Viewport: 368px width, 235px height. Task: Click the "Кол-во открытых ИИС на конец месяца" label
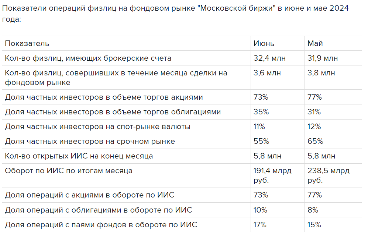79,156
